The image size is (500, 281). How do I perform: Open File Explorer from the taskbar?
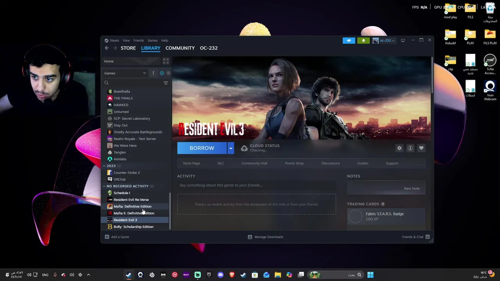pyautogui.click(x=278, y=275)
